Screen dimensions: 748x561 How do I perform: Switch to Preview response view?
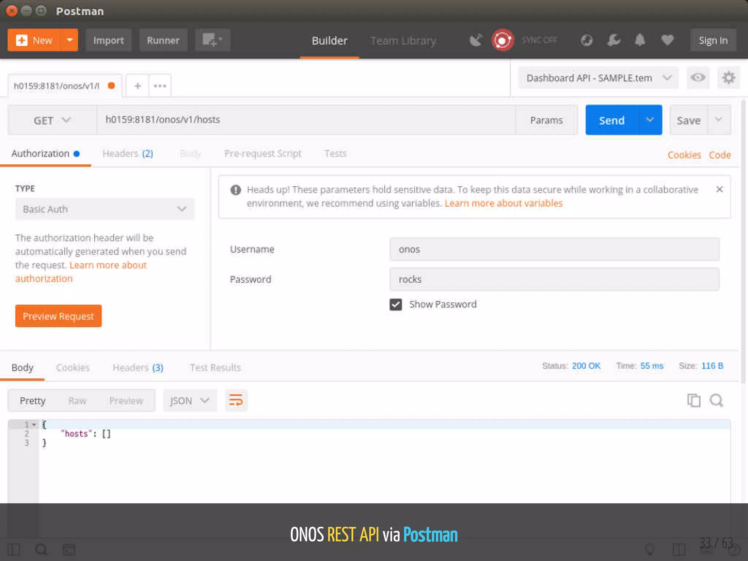[126, 401]
